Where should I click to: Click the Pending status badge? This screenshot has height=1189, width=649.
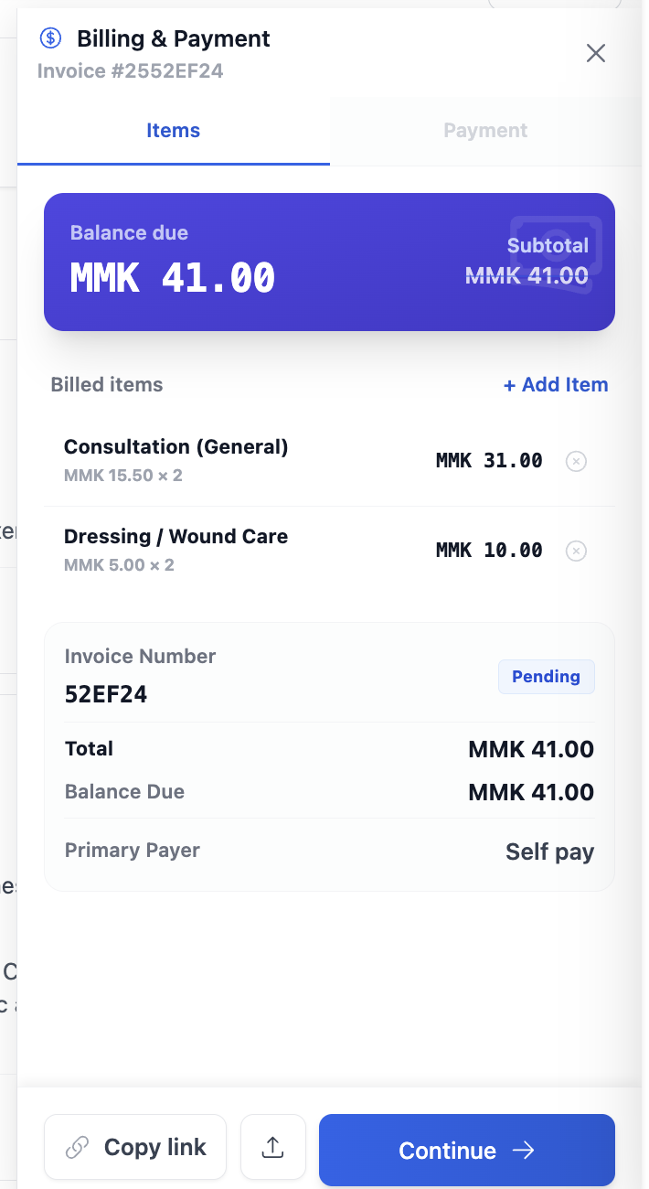pyautogui.click(x=546, y=677)
